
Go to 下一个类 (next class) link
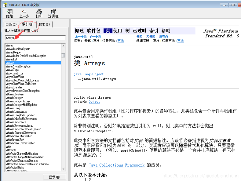tap(95, 37)
